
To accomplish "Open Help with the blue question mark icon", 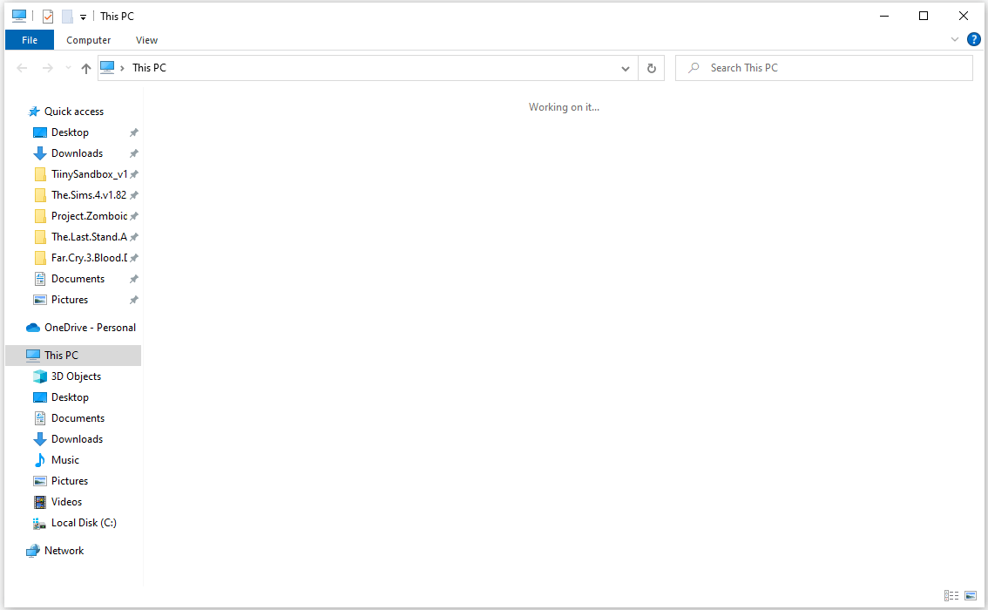I will tap(973, 39).
